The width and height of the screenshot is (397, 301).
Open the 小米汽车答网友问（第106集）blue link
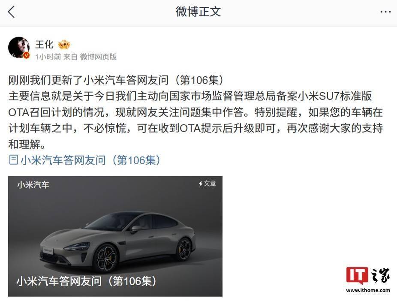[x=90, y=160]
